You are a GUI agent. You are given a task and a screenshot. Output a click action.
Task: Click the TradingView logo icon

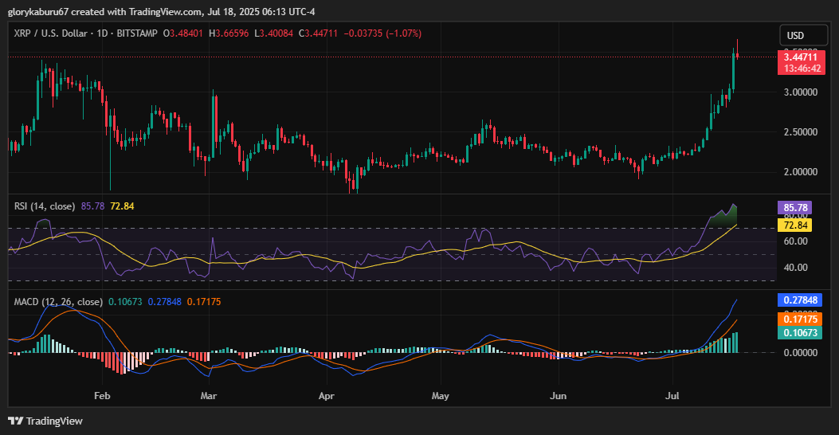[x=15, y=421]
